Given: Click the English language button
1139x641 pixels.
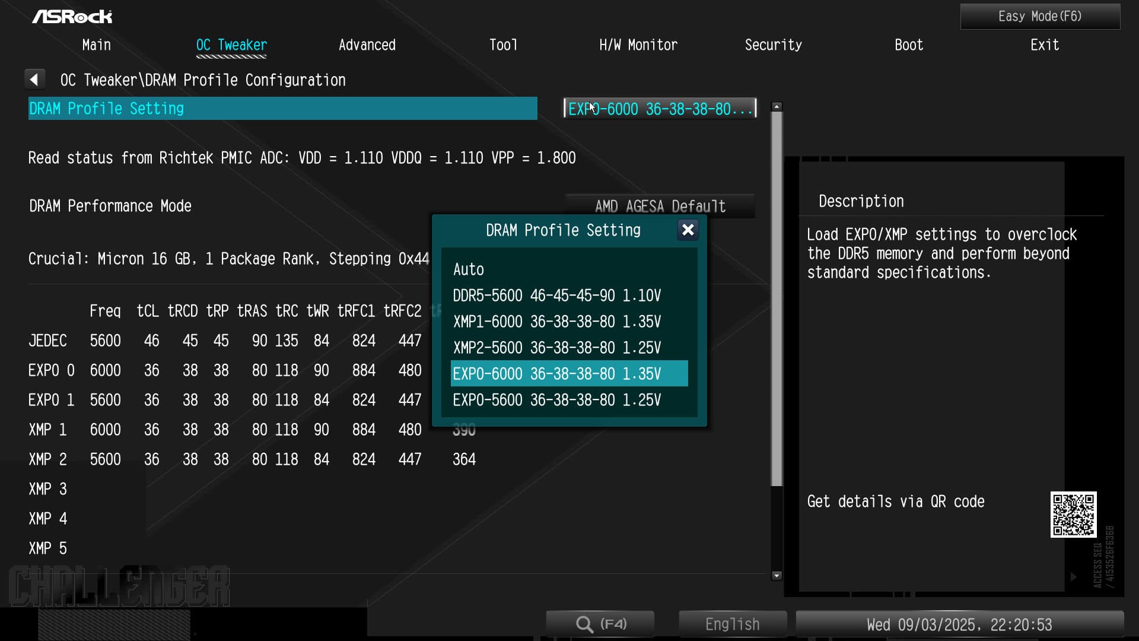Looking at the screenshot, I should [732, 624].
